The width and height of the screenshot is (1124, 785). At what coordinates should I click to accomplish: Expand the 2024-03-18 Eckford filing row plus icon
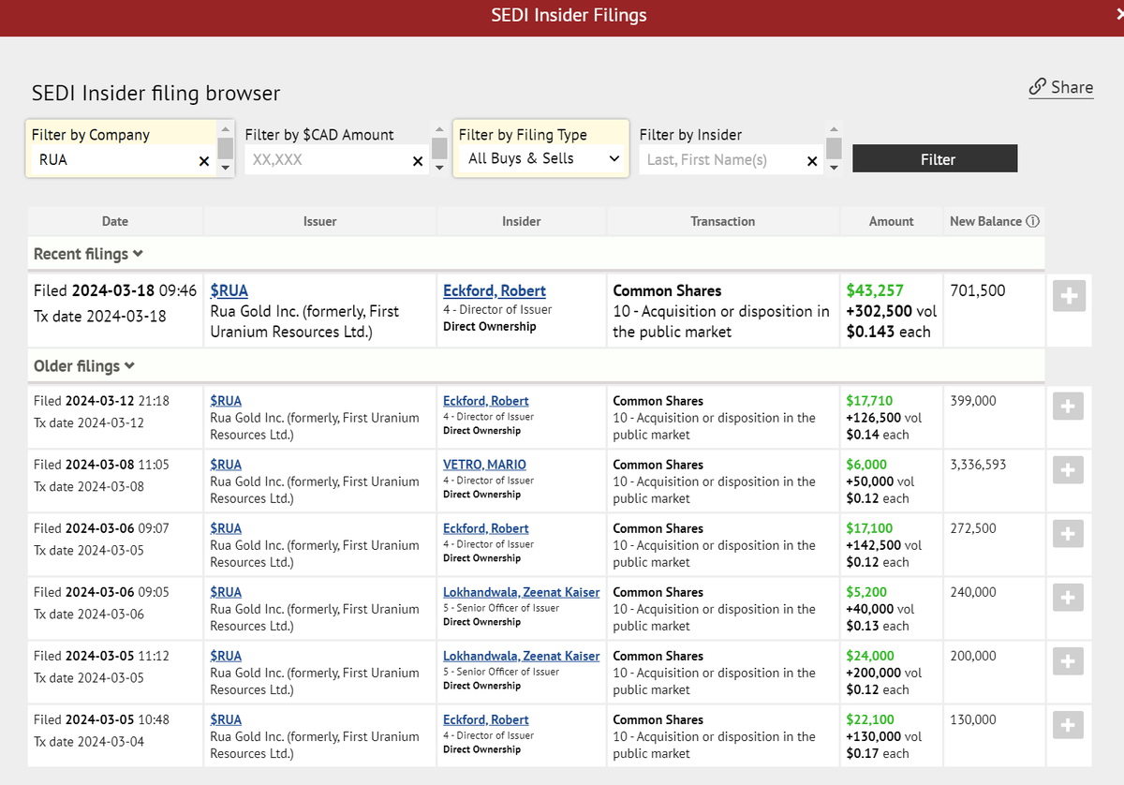click(1069, 296)
